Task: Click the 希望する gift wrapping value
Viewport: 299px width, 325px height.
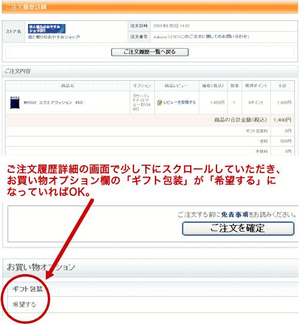Action: 25,305
